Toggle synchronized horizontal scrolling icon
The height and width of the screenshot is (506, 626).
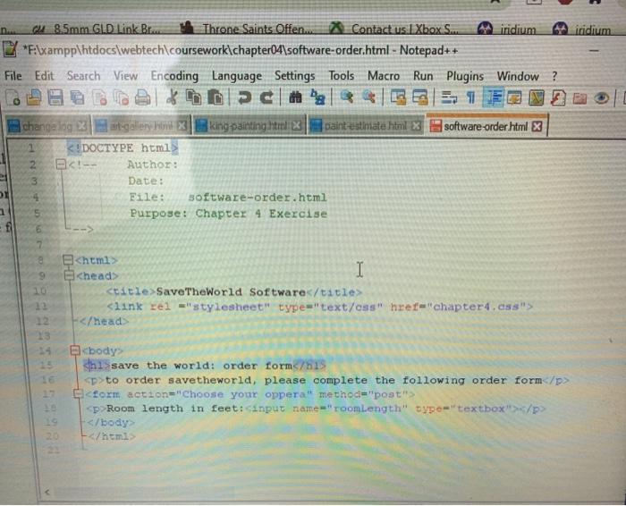pyautogui.click(x=420, y=97)
